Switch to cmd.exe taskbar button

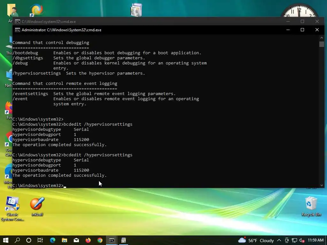click(112, 240)
